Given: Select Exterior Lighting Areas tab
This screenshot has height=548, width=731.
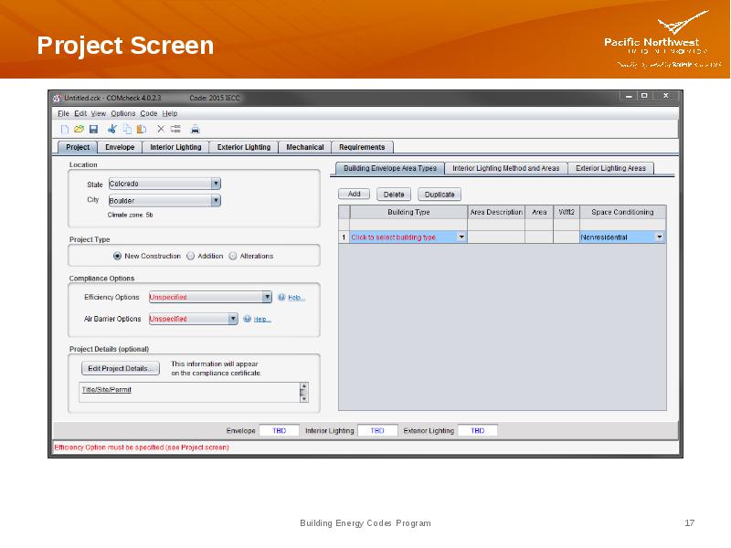Looking at the screenshot, I should coord(610,168).
